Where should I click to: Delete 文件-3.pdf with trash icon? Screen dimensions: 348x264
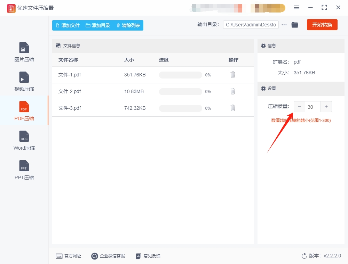click(x=232, y=108)
